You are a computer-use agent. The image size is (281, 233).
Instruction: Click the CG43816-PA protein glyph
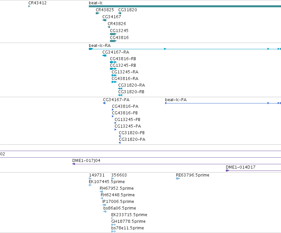pyautogui.click(x=113, y=110)
